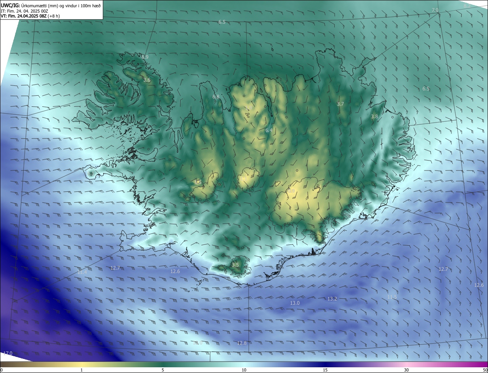The width and height of the screenshot is (488, 373).
Task: Click the colour scale tick label 15
Action: [x=325, y=370]
